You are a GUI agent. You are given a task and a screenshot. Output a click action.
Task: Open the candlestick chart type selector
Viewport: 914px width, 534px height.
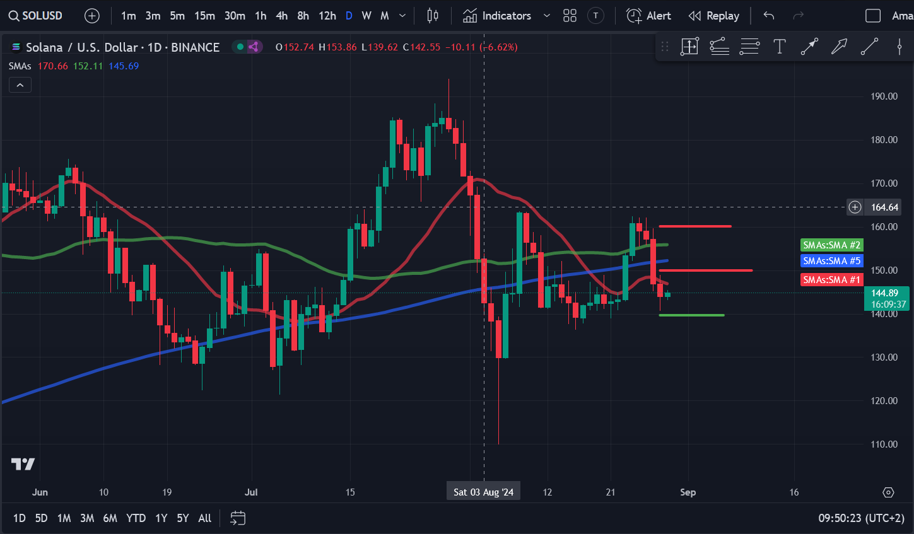[x=433, y=16]
